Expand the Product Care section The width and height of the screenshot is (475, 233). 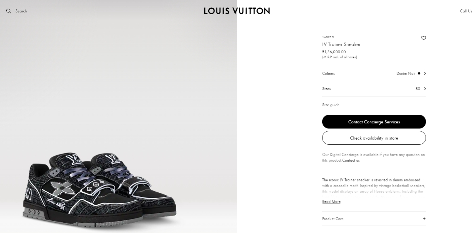pyautogui.click(x=374, y=218)
